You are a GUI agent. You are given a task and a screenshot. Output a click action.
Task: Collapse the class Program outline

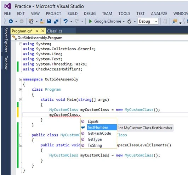[x=21, y=90]
